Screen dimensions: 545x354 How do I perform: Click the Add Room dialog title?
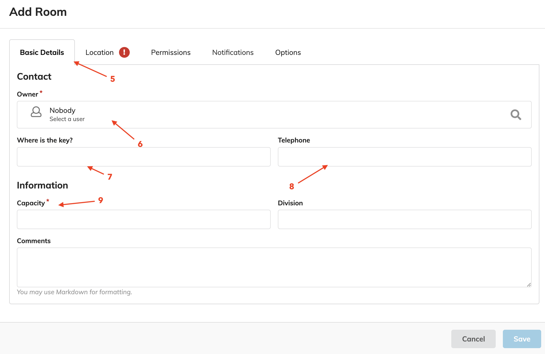pos(38,12)
